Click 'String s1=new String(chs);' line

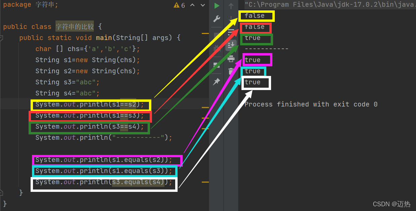(87, 60)
